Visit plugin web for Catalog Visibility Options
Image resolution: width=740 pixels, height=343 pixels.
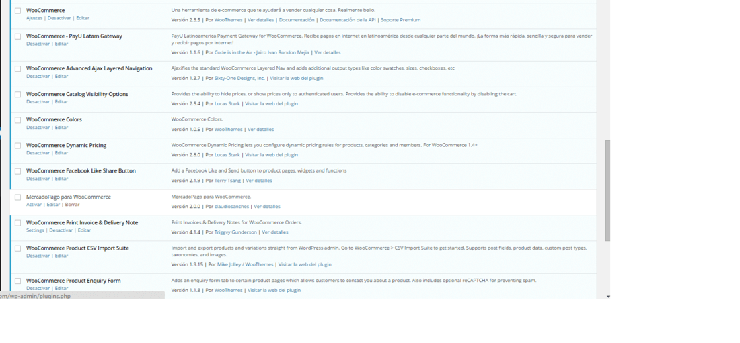point(271,103)
